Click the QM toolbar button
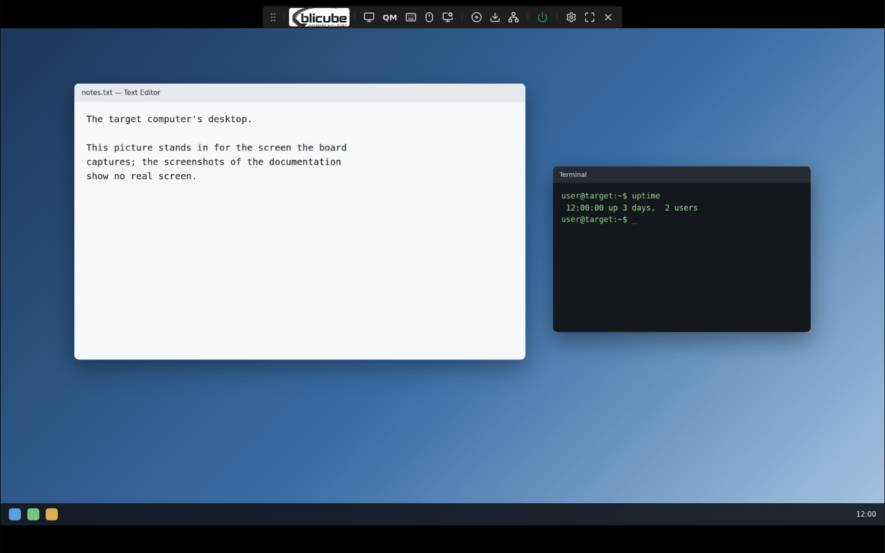The width and height of the screenshot is (885, 553). (x=390, y=17)
